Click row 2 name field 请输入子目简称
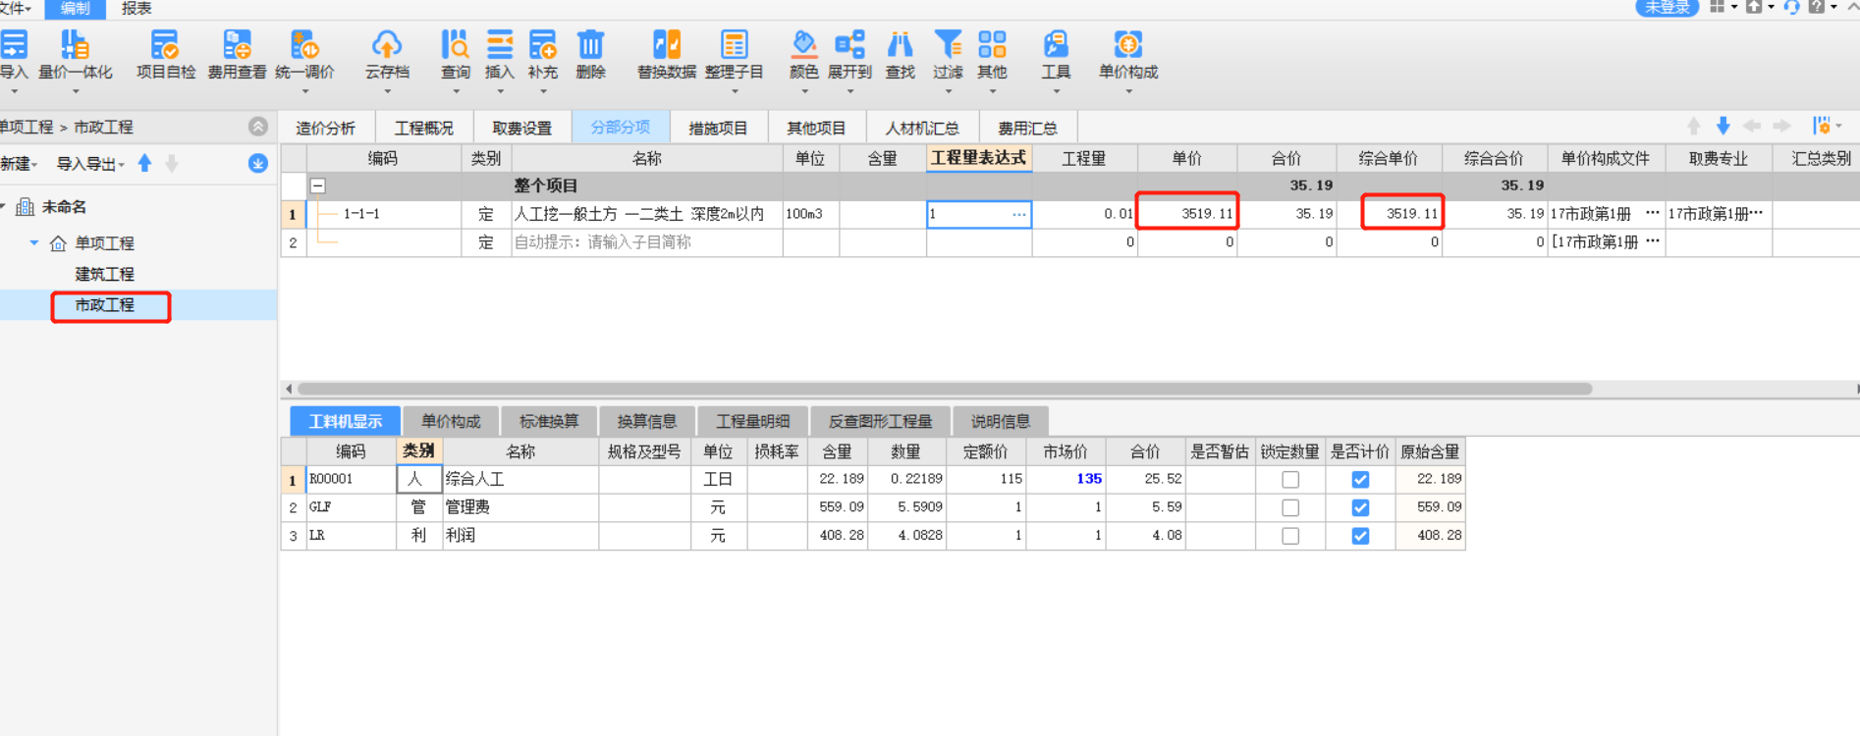Viewport: 1860px width, 736px height. [647, 242]
